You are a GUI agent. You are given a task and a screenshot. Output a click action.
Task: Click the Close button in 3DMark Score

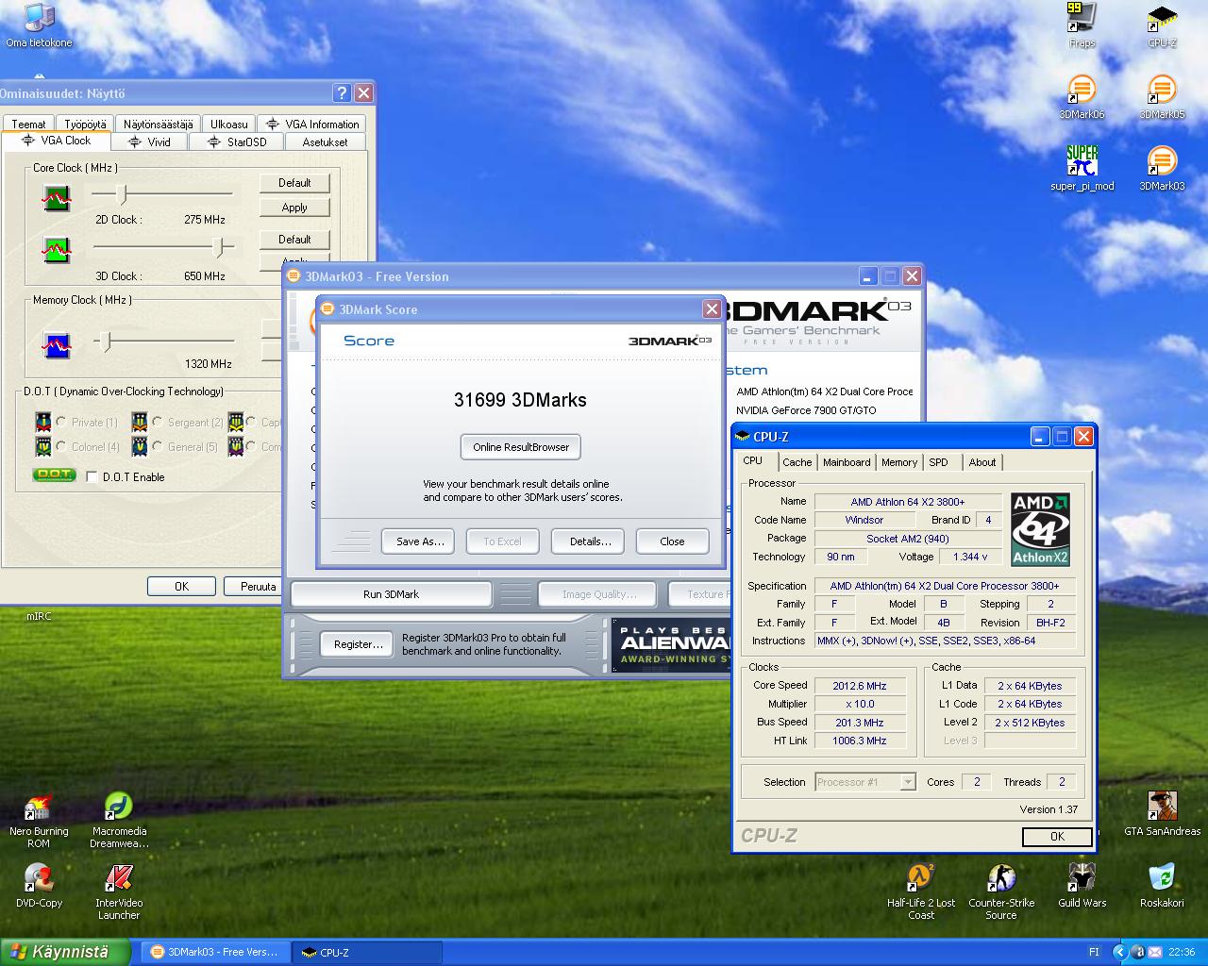click(x=672, y=541)
